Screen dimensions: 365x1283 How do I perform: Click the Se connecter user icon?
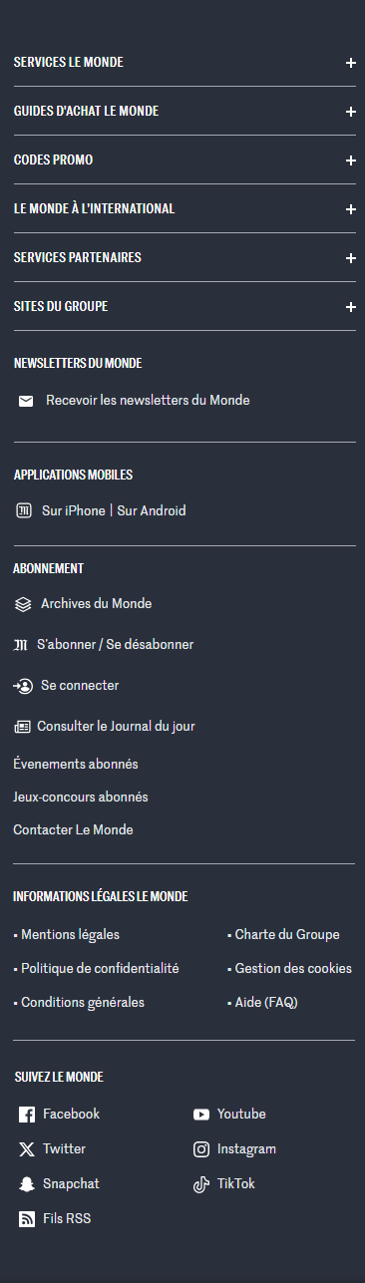[x=23, y=686]
